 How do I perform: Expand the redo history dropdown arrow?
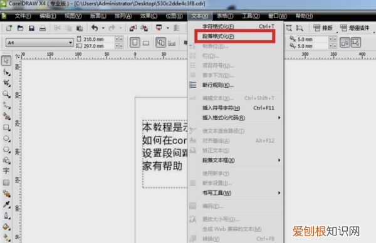pyautogui.click(x=120, y=28)
